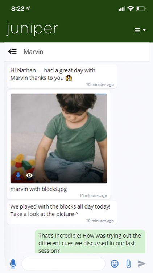The image size is (153, 273).
Task: Attach a file with the paperclip icon
Action: click(128, 264)
